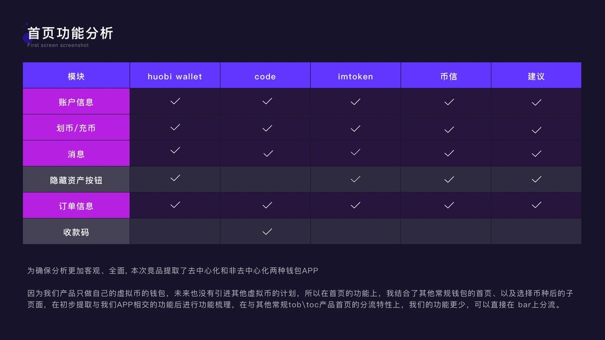
Task: Click the checkmark for 划币/充币 under code
Action: pos(267,129)
